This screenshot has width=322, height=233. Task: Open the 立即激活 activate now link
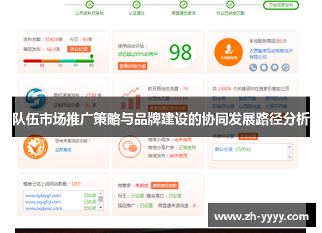pos(63,149)
